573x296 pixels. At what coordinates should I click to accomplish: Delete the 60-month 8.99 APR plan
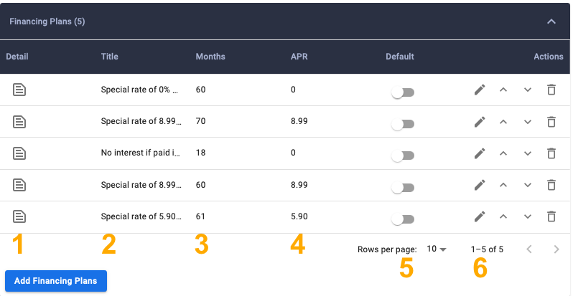pos(551,185)
